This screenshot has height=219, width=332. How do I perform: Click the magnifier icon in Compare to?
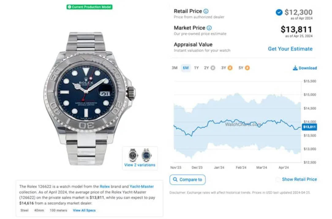tap(175, 180)
